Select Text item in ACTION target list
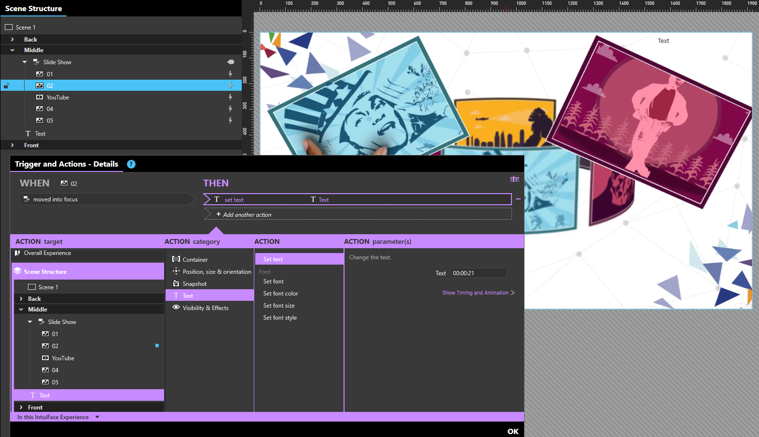The width and height of the screenshot is (759, 437). (89, 395)
